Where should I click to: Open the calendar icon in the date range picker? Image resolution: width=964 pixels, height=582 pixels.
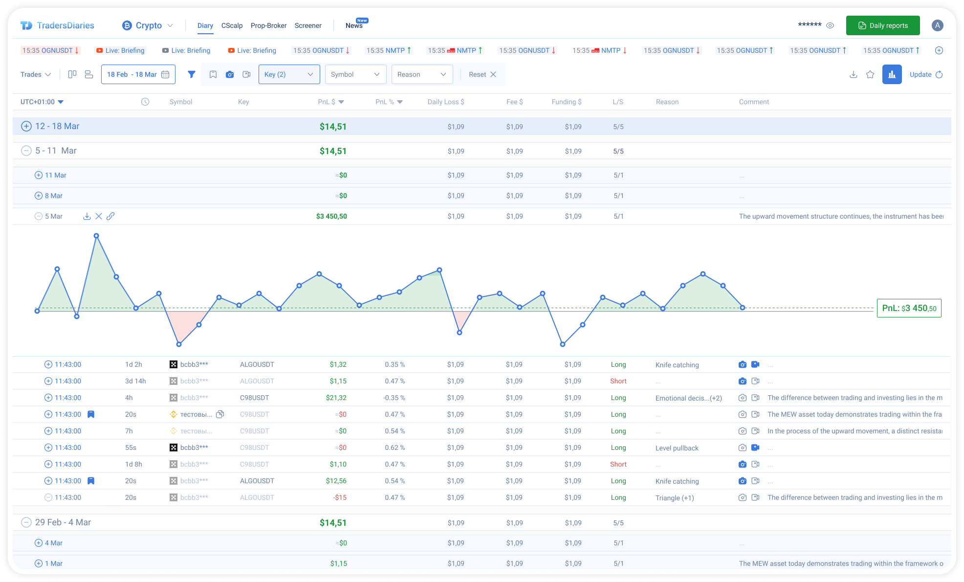[x=166, y=74]
